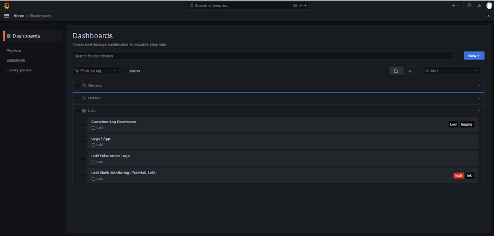This screenshot has height=236, width=494.
Task: Switch to folder view icon
Action: [396, 71]
